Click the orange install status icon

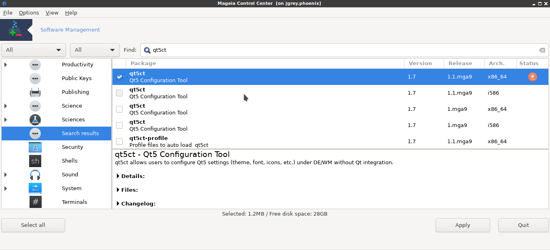[x=533, y=77]
